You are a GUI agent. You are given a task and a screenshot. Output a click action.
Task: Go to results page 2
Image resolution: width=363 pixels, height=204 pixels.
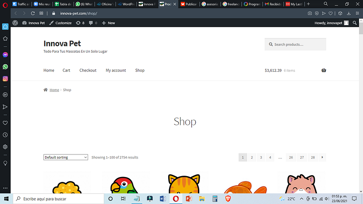[x=252, y=158]
